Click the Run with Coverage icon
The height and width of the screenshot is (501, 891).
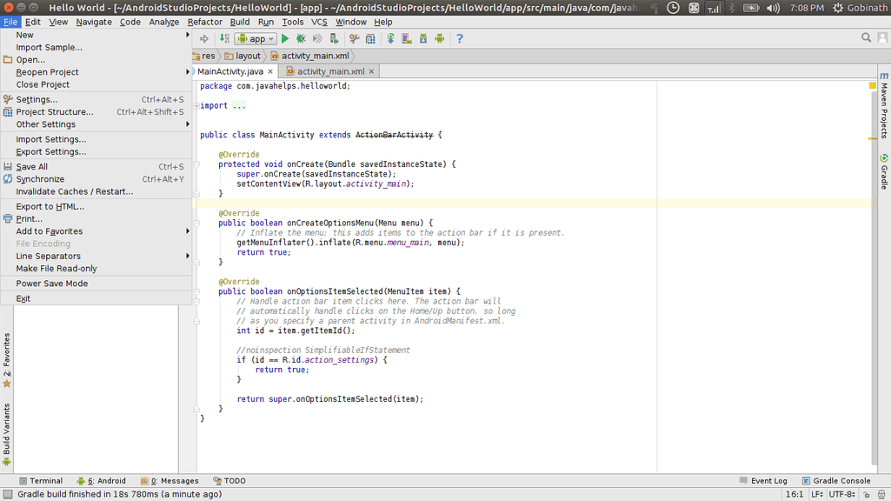(x=317, y=38)
